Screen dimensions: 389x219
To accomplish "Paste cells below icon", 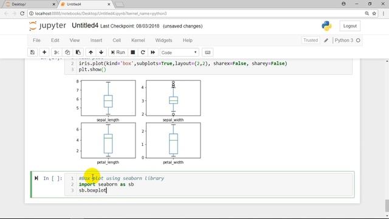I will (x=78, y=52).
